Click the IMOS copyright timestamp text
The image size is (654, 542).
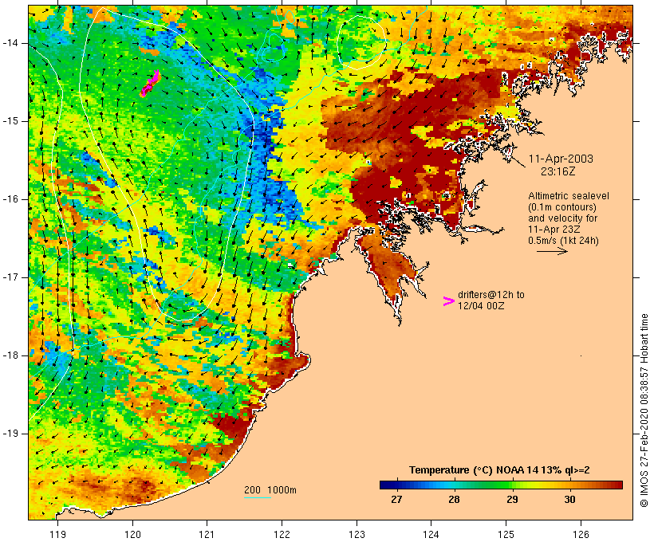pos(644,410)
